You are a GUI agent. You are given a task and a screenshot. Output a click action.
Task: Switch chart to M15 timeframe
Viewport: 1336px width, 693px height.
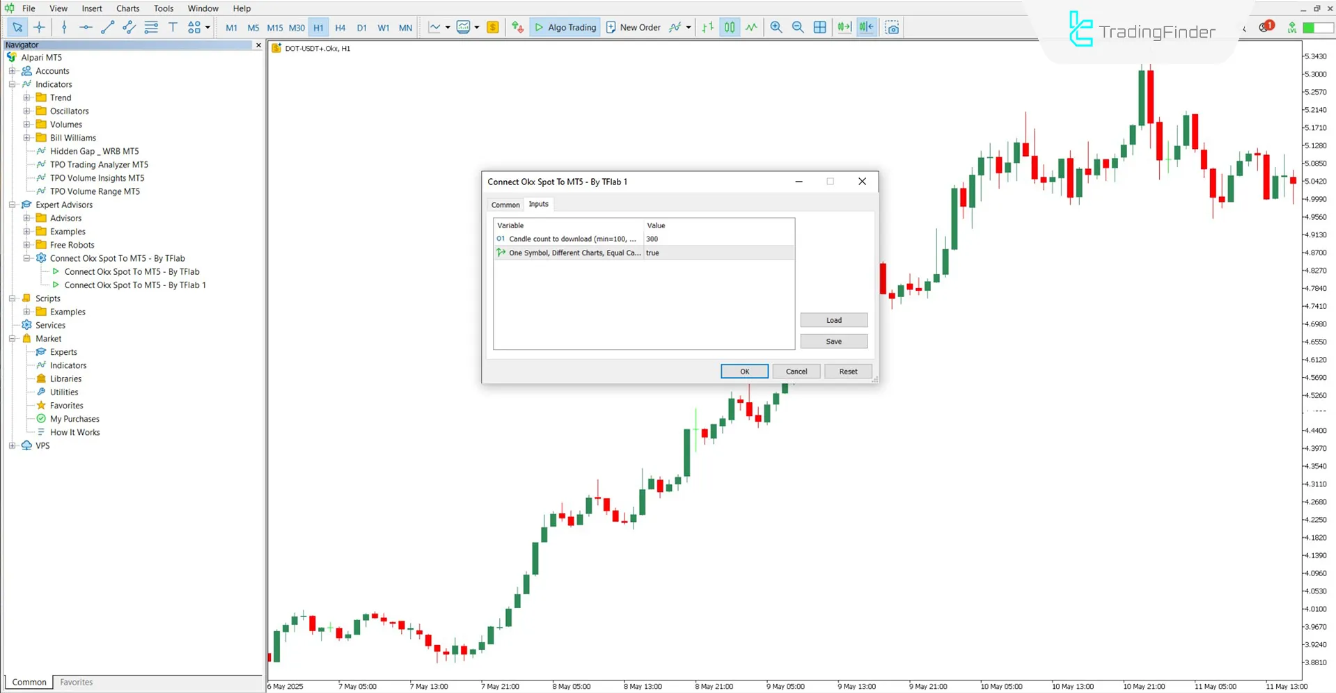coord(275,28)
